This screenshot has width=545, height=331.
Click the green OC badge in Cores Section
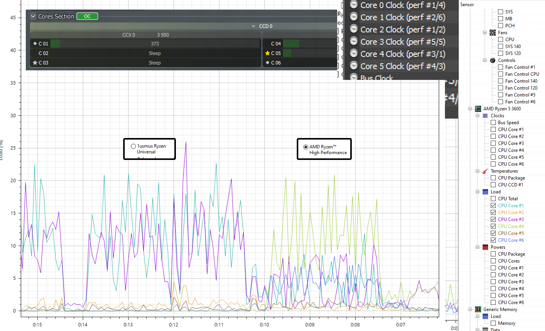coord(87,16)
